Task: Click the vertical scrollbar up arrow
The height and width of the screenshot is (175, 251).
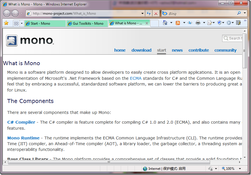Action: (244, 31)
